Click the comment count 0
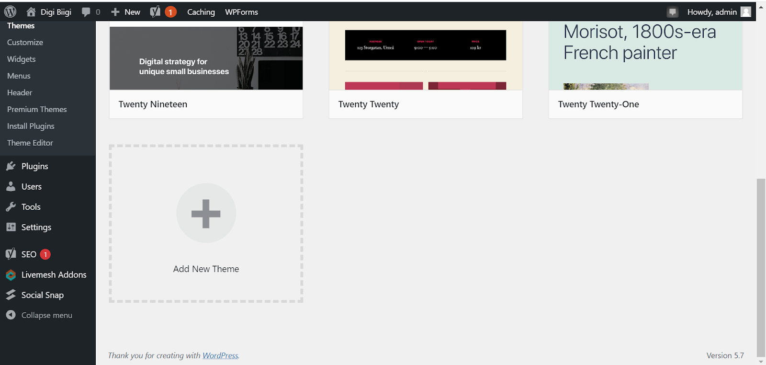Image resolution: width=766 pixels, height=365 pixels. [98, 12]
